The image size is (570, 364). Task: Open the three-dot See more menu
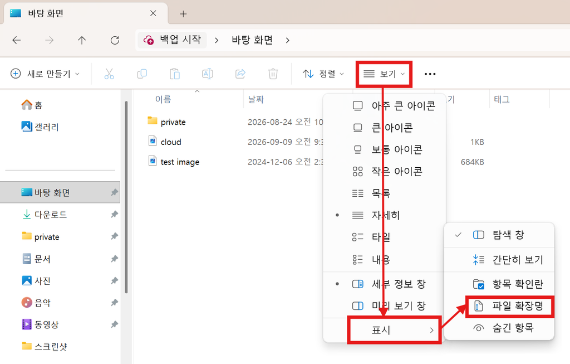pyautogui.click(x=430, y=74)
